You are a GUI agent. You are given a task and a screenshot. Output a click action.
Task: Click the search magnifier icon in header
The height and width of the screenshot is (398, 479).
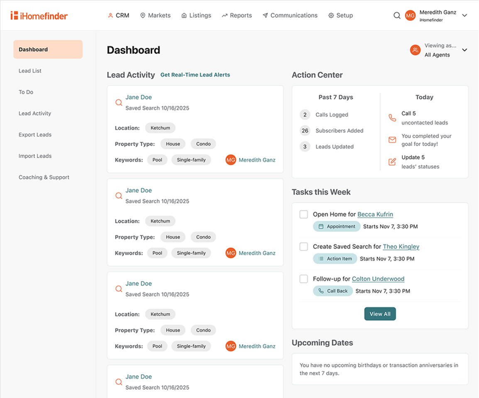[397, 16]
